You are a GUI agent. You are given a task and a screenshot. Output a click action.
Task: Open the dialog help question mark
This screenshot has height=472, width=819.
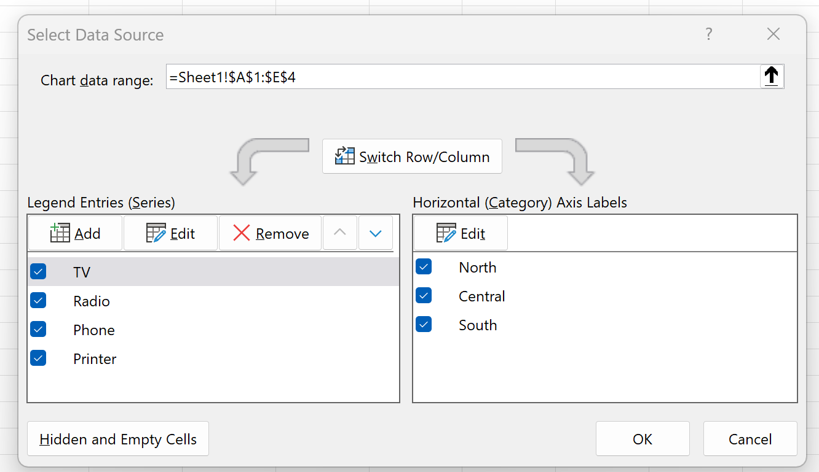pos(709,34)
